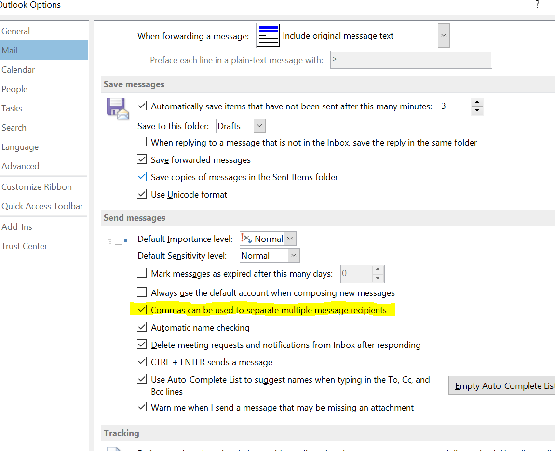Toggle Delete meeting requests after responding checkbox
This screenshot has height=451, width=555.
[x=142, y=344]
